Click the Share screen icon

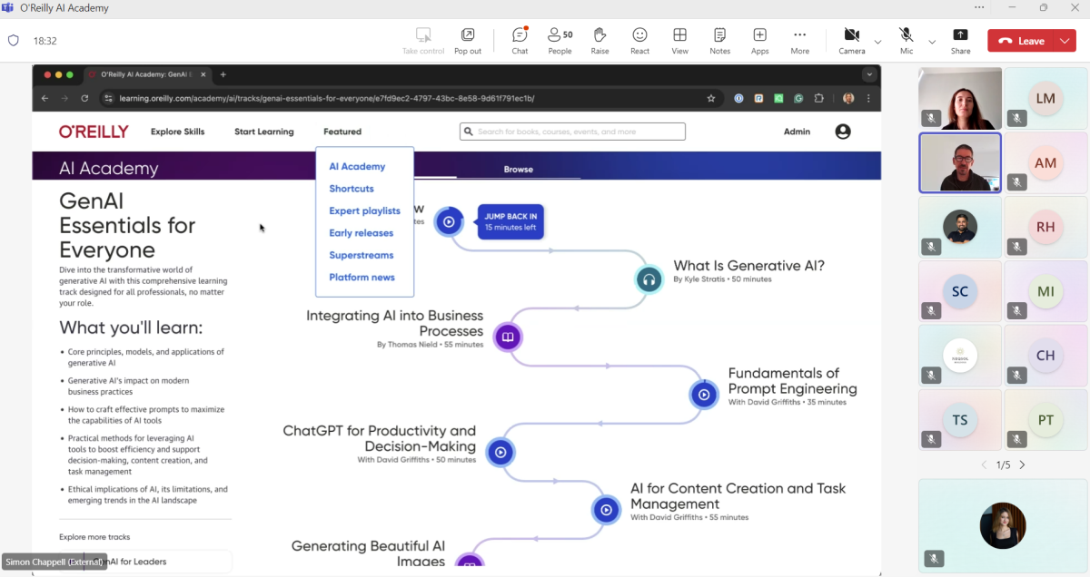[960, 40]
